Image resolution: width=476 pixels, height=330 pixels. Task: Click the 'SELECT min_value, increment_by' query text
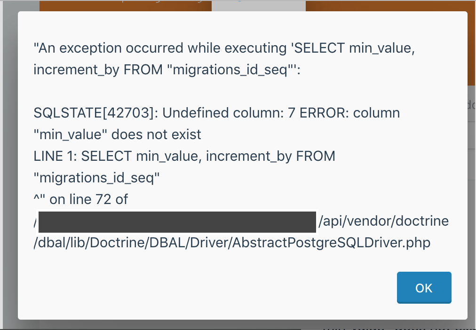pos(183,156)
